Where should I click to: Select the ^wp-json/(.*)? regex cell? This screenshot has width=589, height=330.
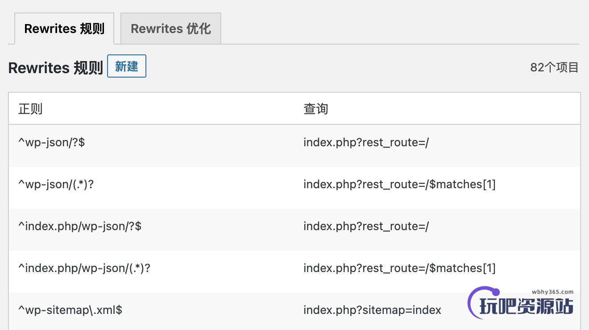[x=56, y=184]
